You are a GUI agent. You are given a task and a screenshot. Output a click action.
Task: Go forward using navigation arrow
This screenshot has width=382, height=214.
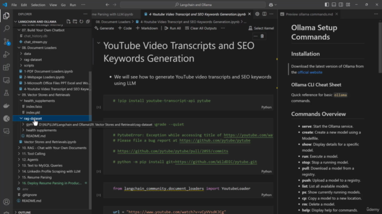click(x=115, y=5)
